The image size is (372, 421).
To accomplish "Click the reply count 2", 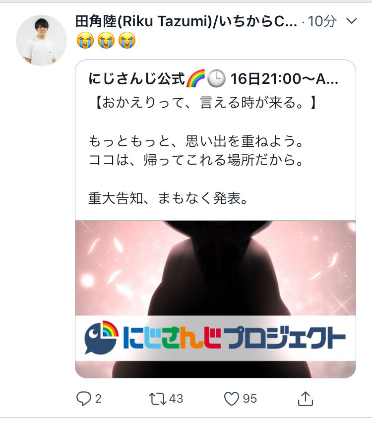I will click(x=98, y=399).
